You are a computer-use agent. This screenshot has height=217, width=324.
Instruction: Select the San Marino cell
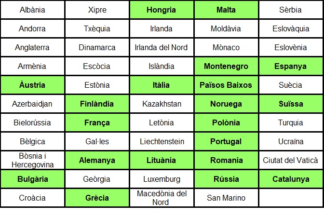(x=226, y=198)
